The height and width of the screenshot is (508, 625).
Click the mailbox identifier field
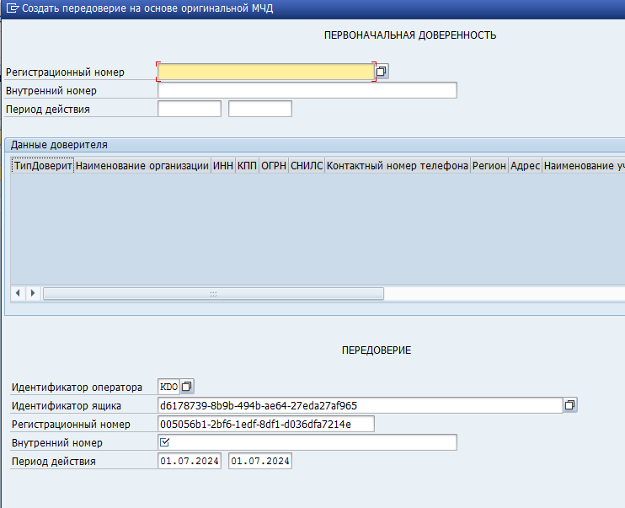[x=360, y=405]
